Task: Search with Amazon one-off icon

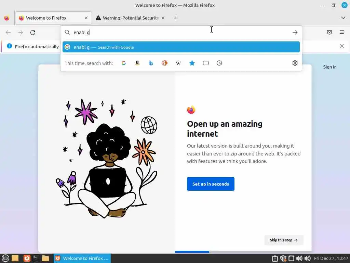Action: 137,63
